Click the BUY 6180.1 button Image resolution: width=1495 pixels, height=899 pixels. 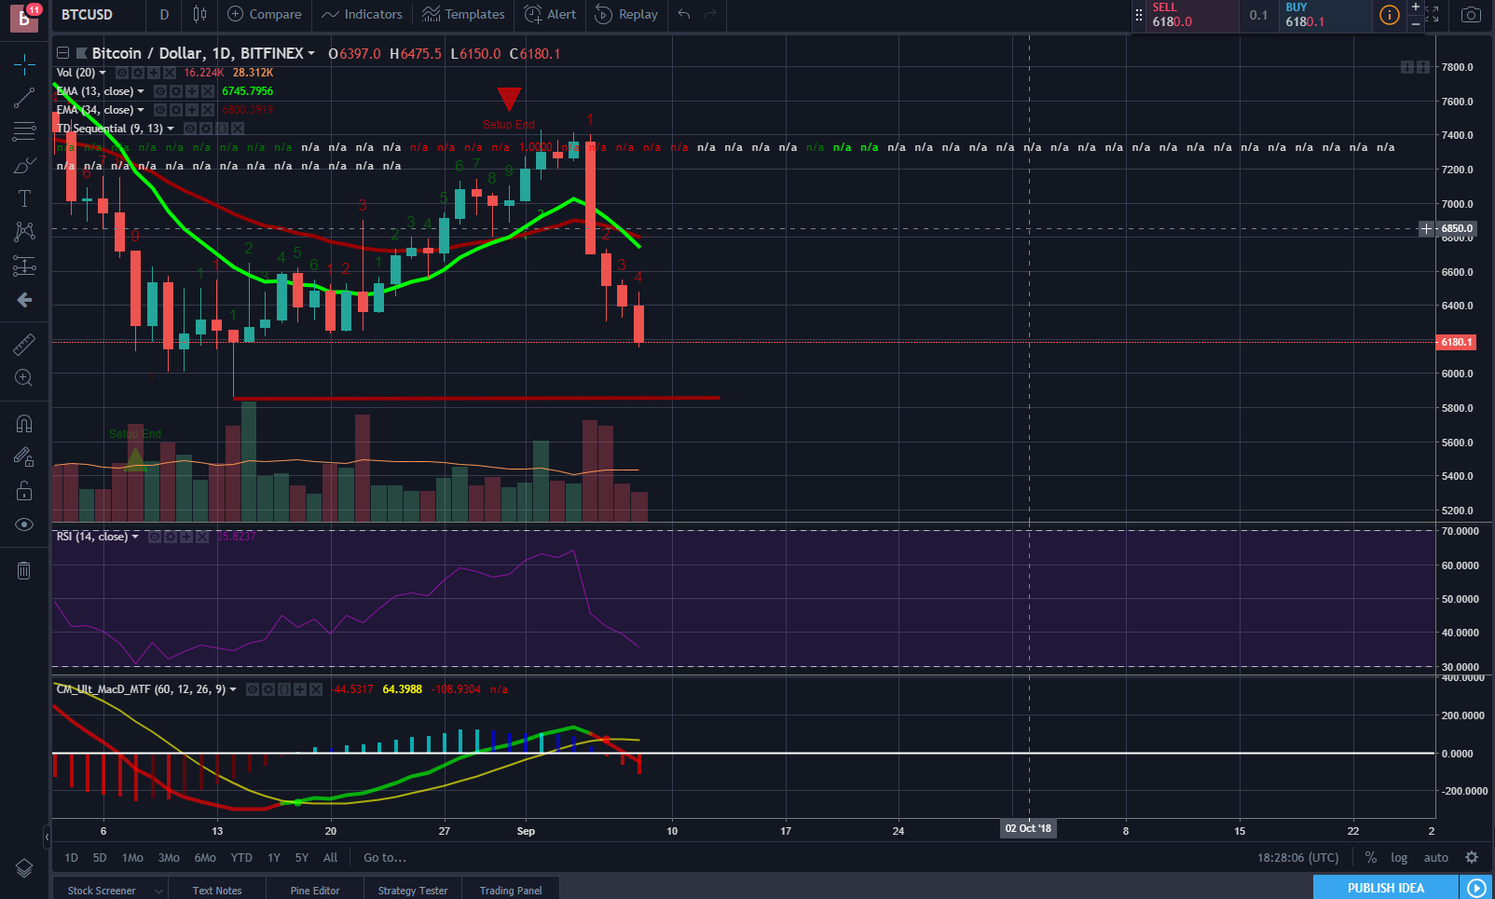1324,15
